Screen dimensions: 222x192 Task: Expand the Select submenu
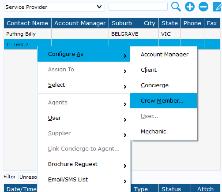pos(83,85)
